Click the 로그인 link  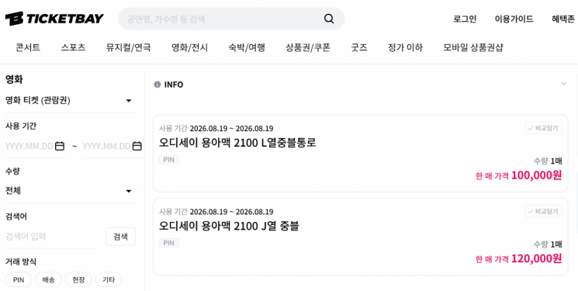[465, 19]
